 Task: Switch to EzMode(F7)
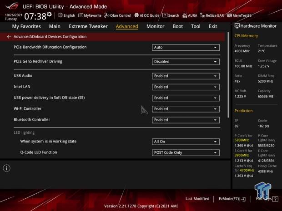[232, 199]
